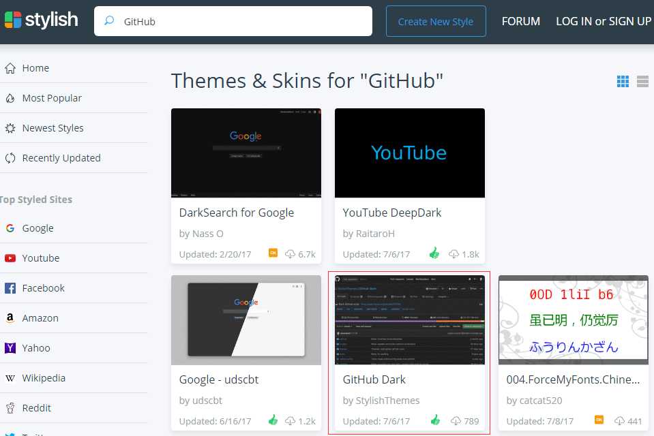Click the Amazon a icon
This screenshot has width=654, height=436.
[x=10, y=318]
